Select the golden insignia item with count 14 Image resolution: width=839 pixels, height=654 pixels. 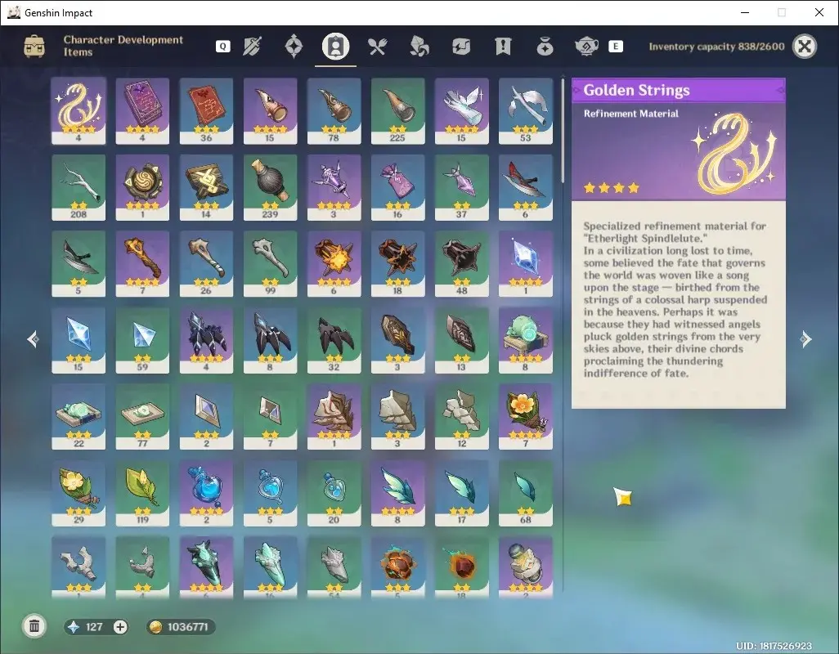(x=206, y=187)
